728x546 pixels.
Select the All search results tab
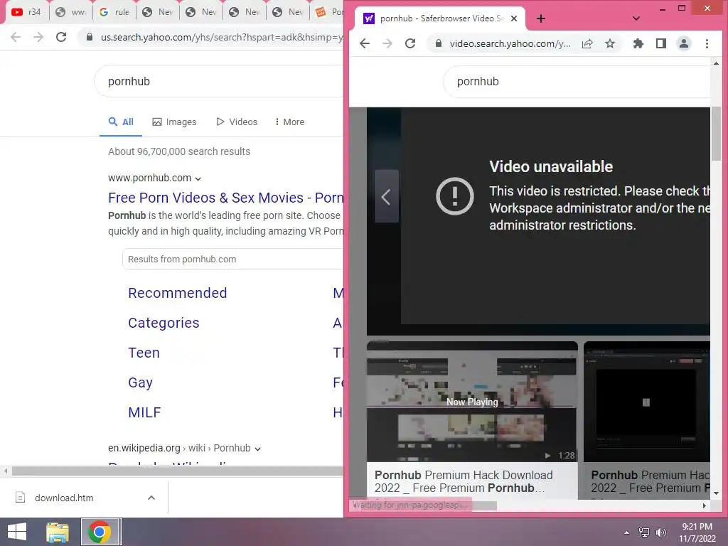pos(121,122)
